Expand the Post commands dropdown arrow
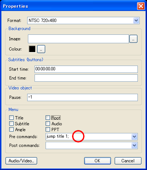This screenshot has width=147, height=170. click(x=135, y=145)
